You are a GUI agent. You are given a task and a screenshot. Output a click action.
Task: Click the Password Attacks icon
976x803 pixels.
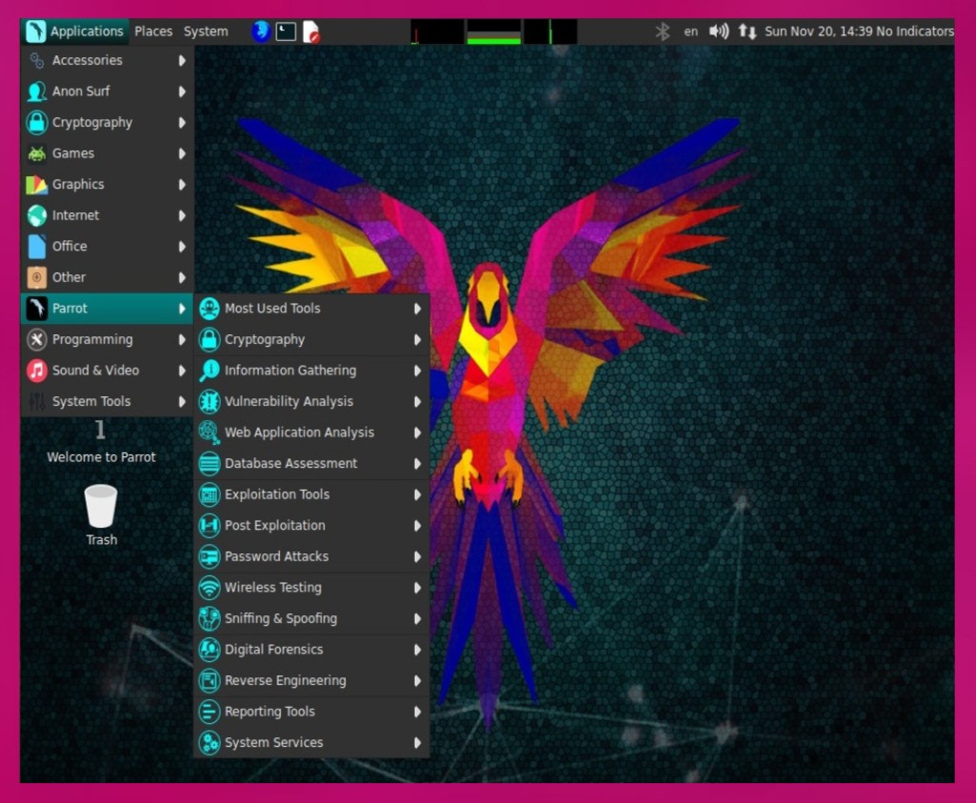(x=209, y=556)
